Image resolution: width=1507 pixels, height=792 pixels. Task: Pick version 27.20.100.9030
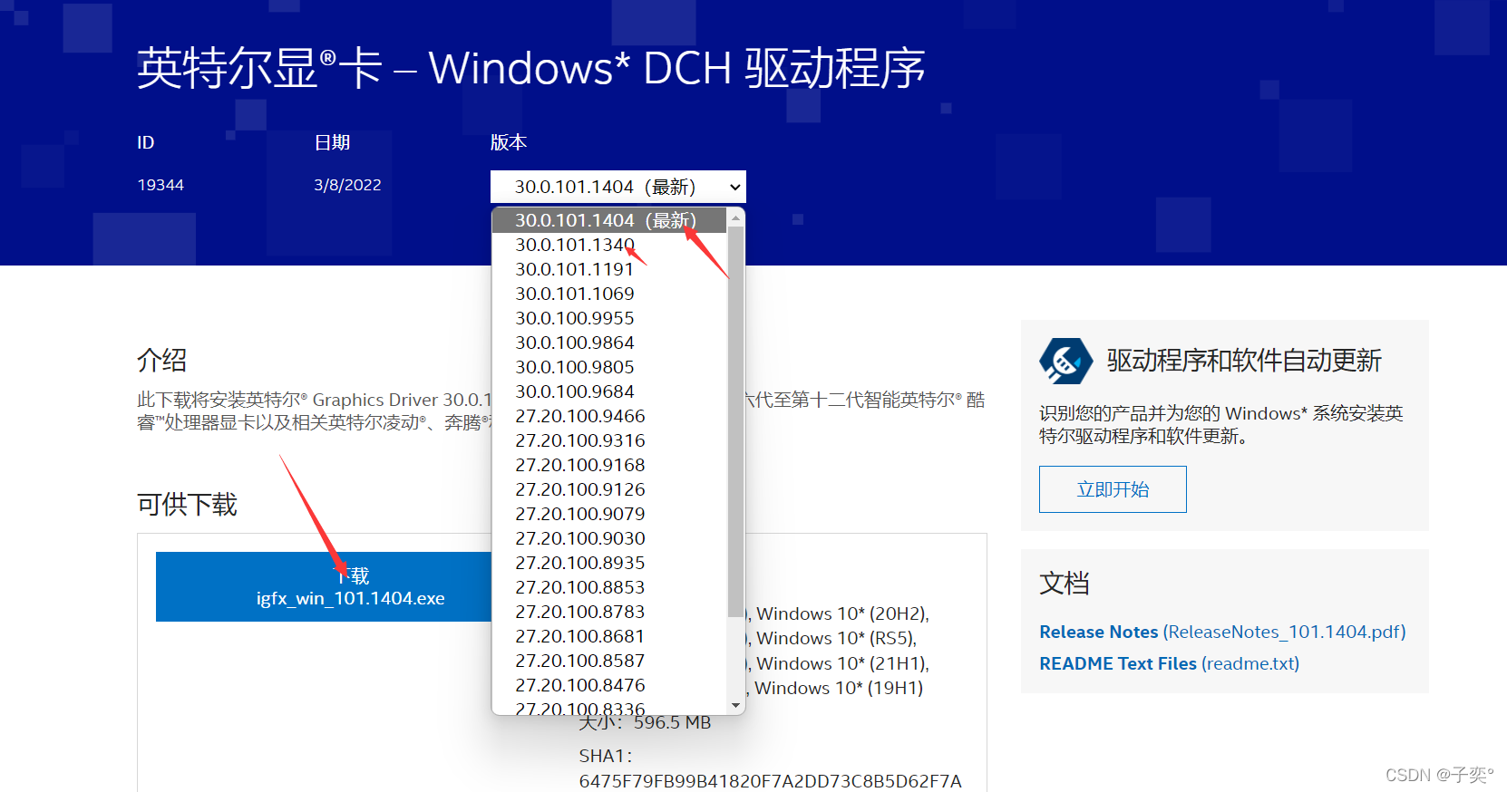[x=609, y=538]
